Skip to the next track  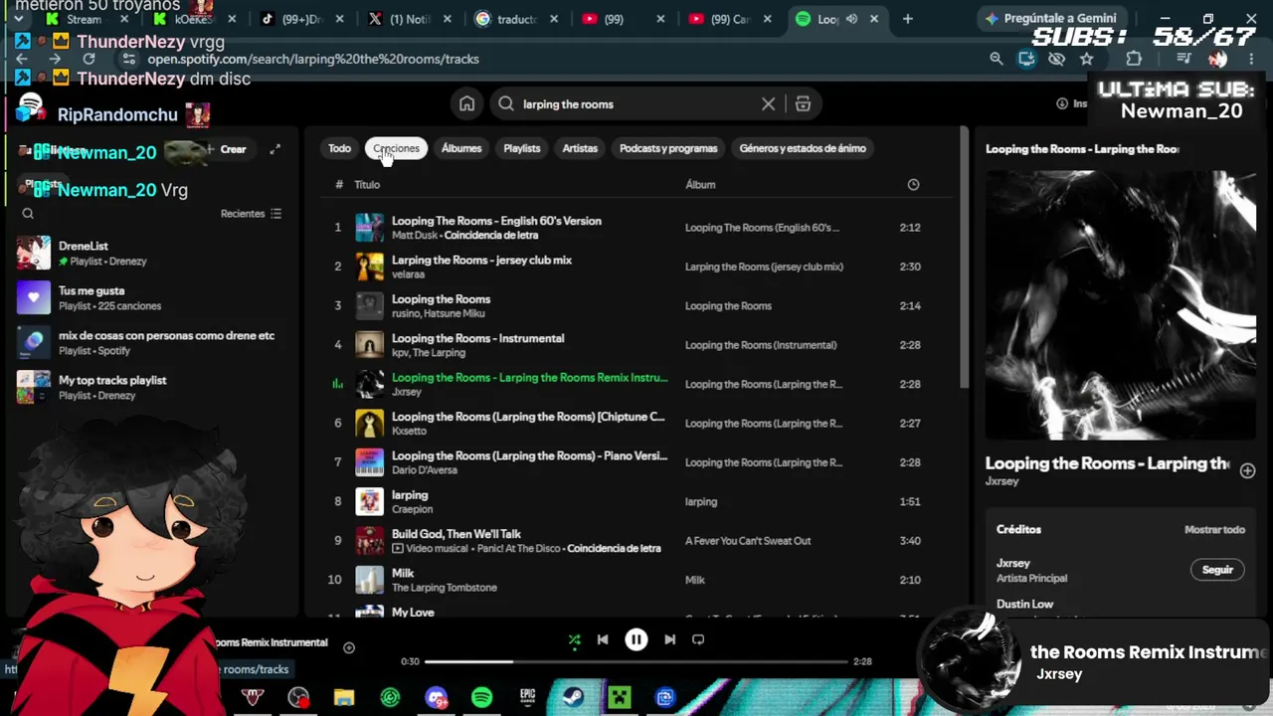point(670,639)
